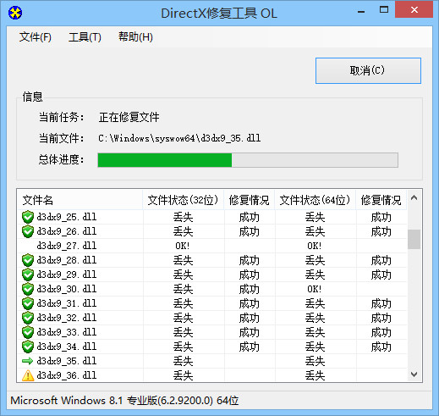The image size is (439, 416).
Task: Maximize the DirectX修复工具 window
Action: point(384,10)
